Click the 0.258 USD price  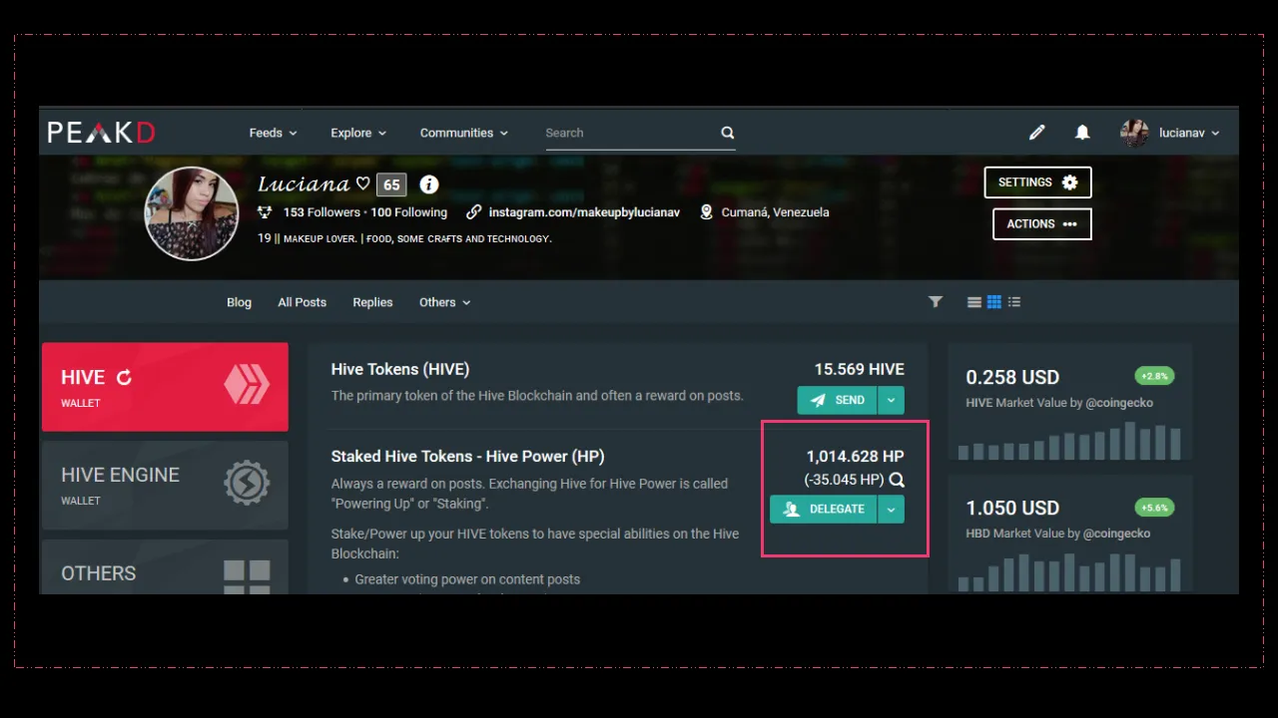tap(1012, 377)
